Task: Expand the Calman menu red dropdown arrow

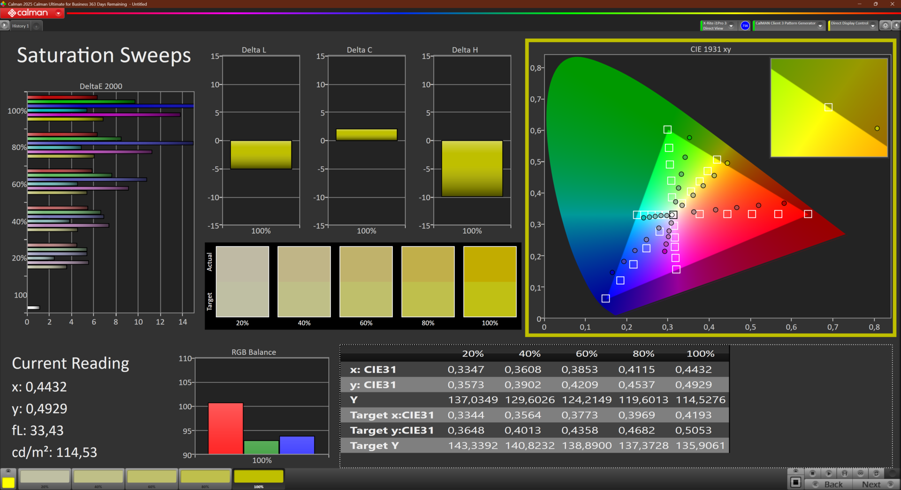Action: coord(58,13)
